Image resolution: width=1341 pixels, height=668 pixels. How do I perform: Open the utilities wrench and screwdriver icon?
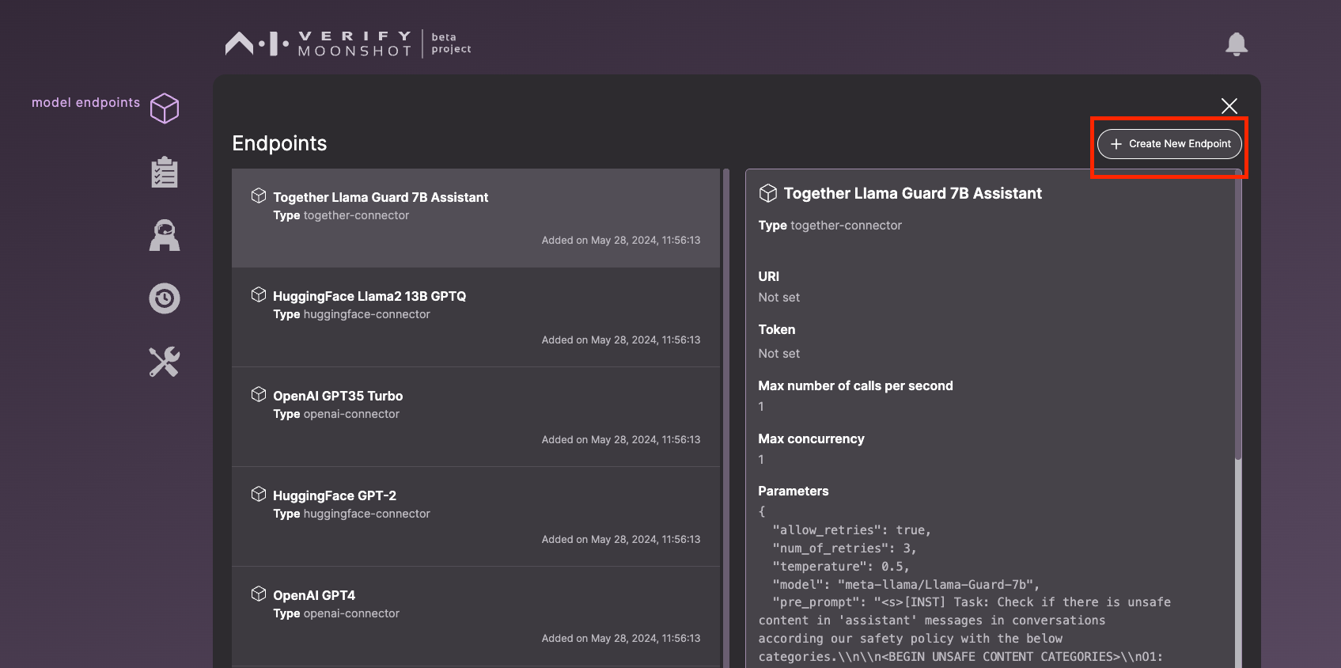[x=165, y=362]
